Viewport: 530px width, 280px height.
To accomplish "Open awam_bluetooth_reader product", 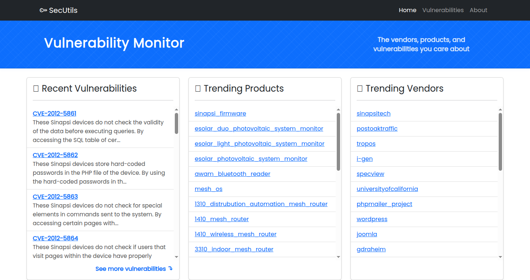I will pos(233,174).
